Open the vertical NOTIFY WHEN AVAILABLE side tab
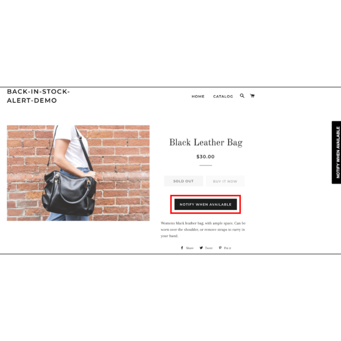The image size is (341, 341). 336,152
